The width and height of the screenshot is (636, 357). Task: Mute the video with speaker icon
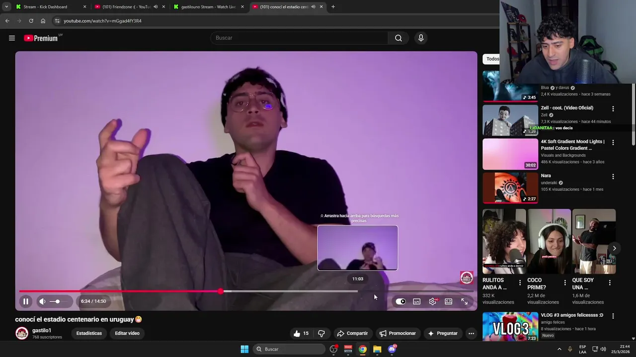42,301
